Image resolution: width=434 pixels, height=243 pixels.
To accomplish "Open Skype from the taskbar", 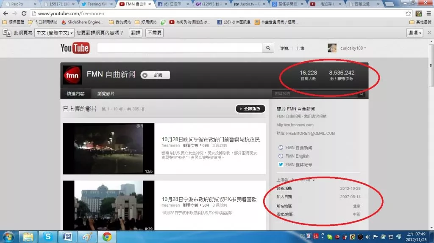I will click(x=47, y=237).
